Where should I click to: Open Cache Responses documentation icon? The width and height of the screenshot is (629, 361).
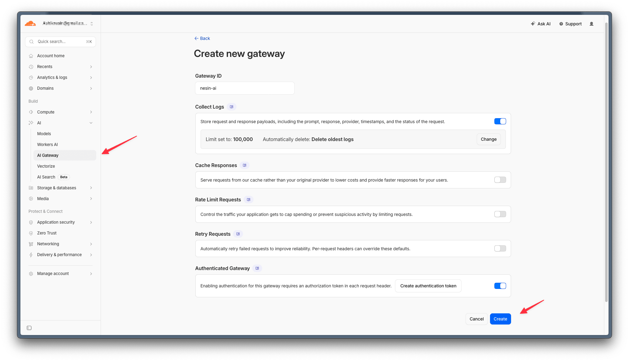[x=245, y=165]
